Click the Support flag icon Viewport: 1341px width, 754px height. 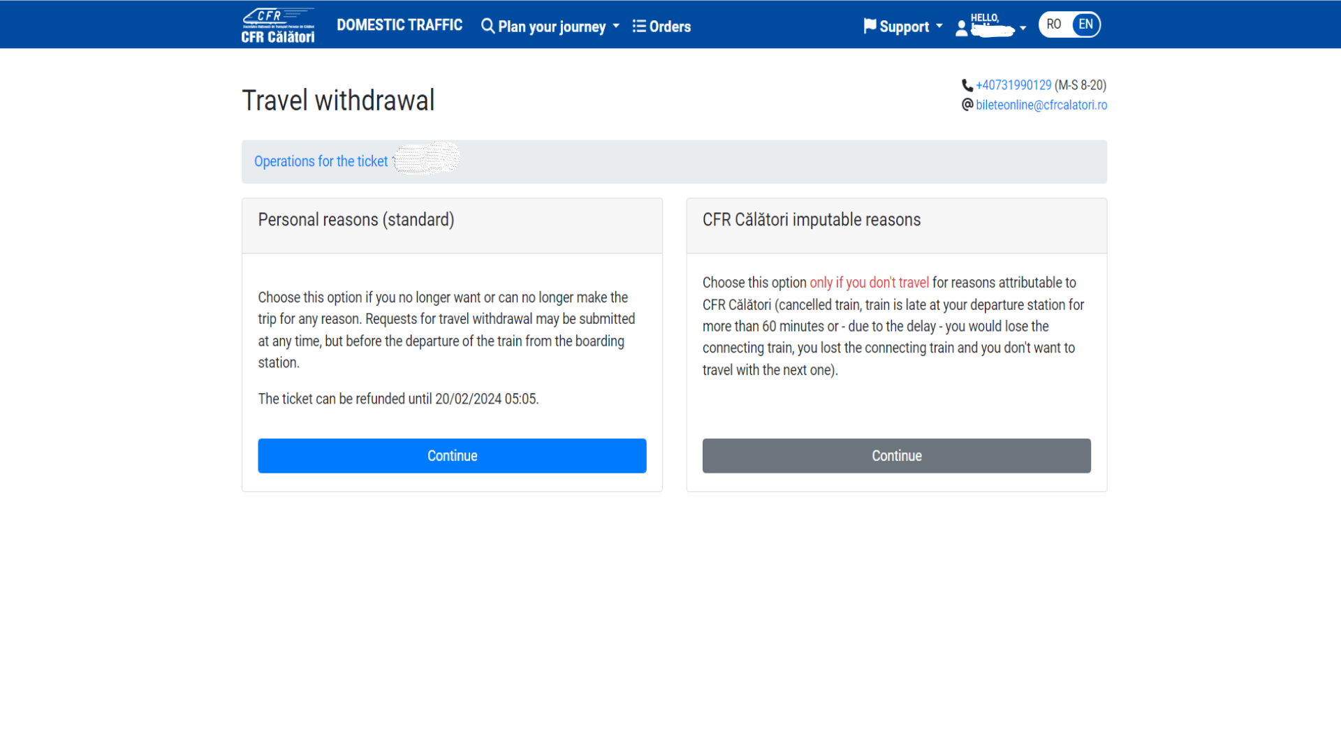pos(870,26)
